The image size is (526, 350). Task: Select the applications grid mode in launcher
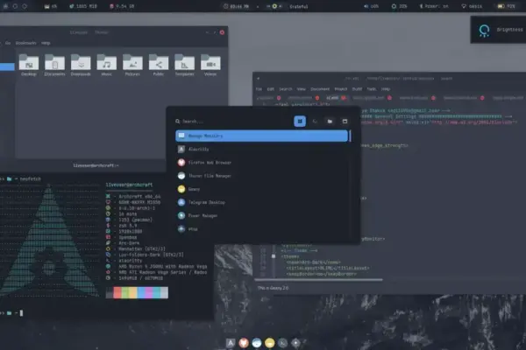300,122
